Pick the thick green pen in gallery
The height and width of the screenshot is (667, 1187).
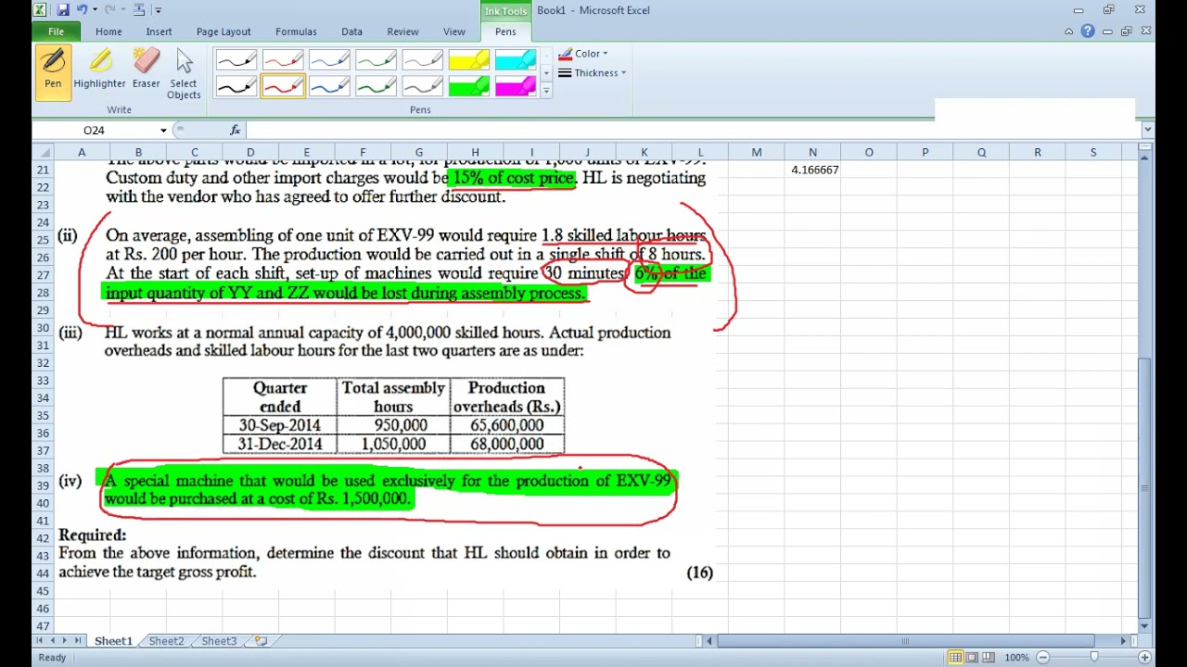[x=375, y=86]
